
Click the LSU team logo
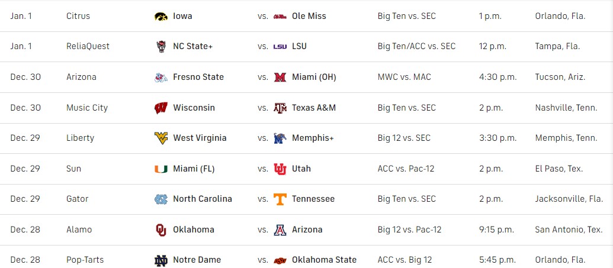pyautogui.click(x=280, y=47)
